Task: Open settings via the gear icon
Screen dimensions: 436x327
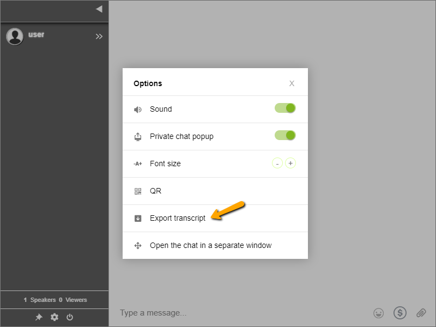Action: [54, 317]
